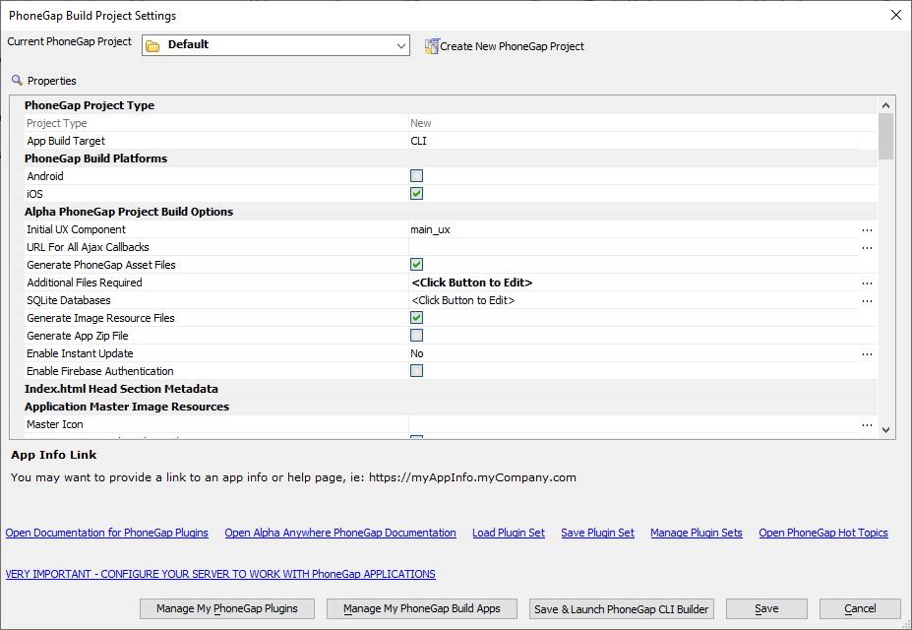
Task: Open the VERY IMPORTANT configure server link
Action: point(220,574)
